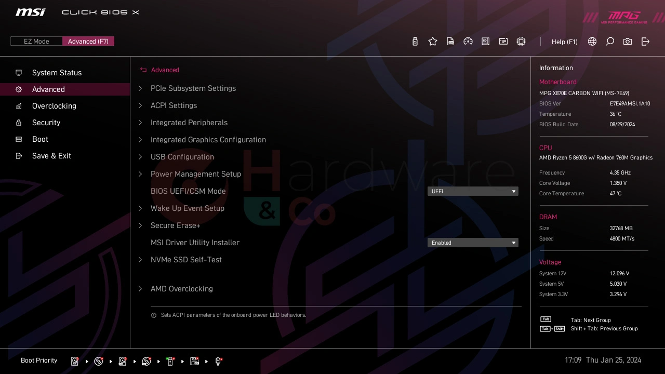Open the MSI Driver Utility Installer dropdown
The width and height of the screenshot is (665, 374).
click(473, 243)
